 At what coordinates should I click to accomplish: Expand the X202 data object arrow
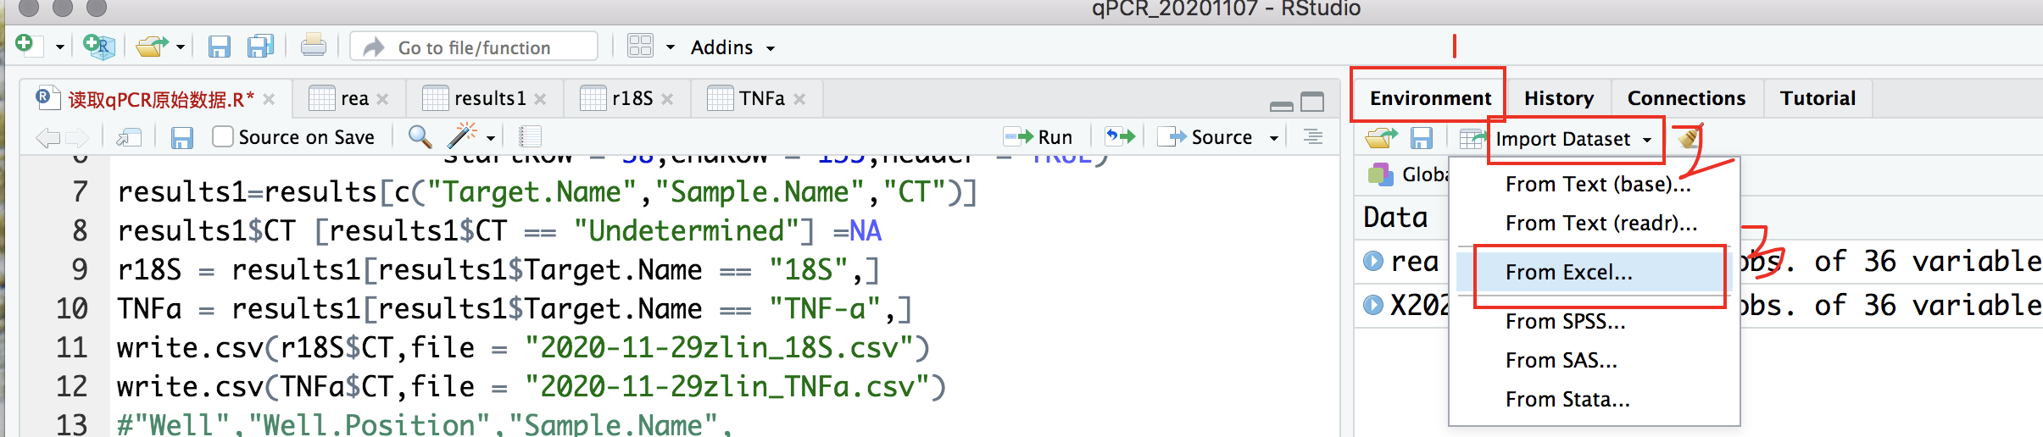[1373, 304]
